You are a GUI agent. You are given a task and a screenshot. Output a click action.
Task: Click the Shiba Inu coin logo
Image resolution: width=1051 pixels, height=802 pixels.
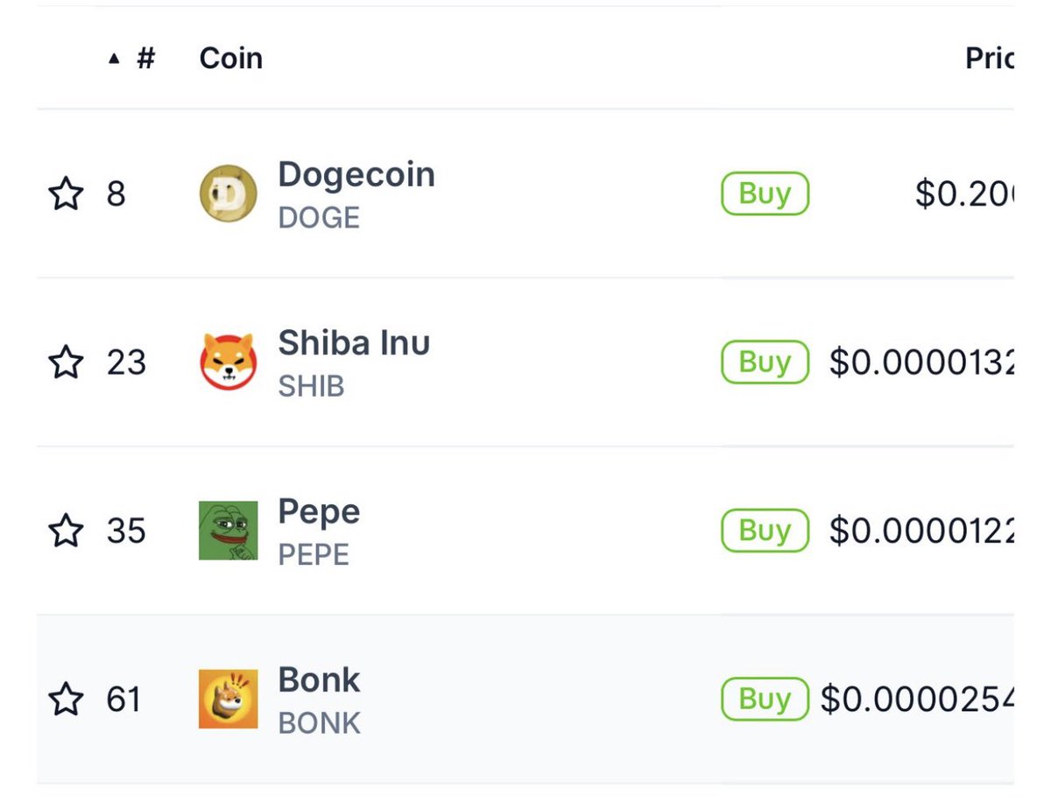pyautogui.click(x=228, y=362)
